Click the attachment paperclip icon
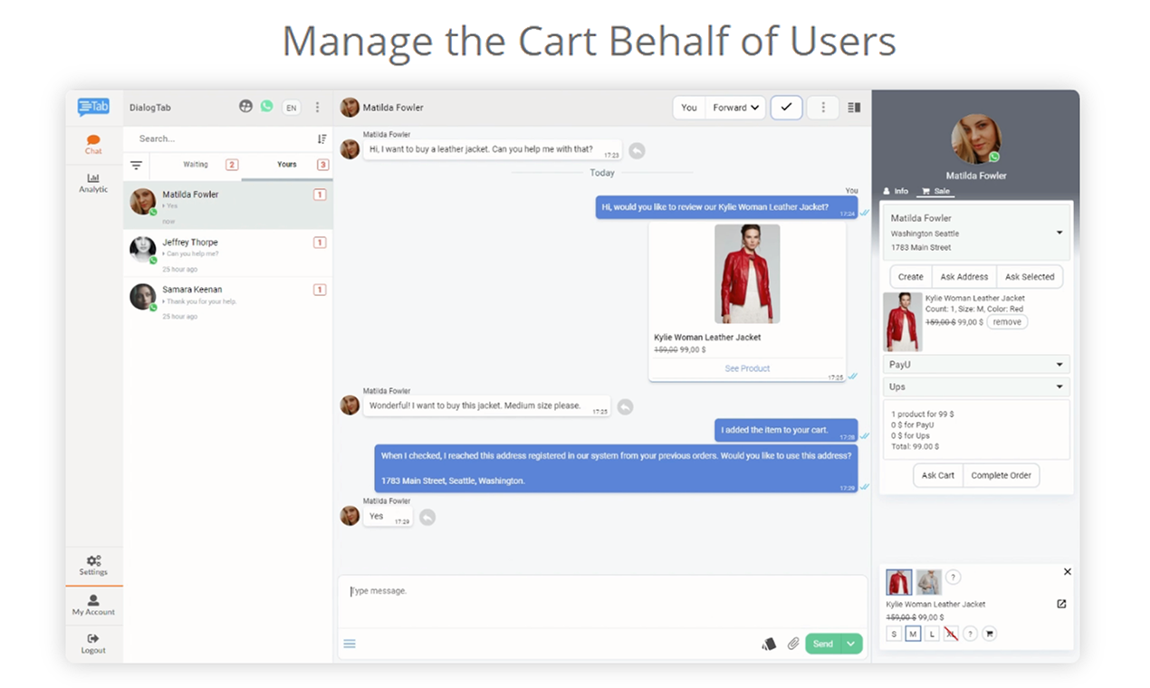This screenshot has width=1150, height=688. [793, 644]
